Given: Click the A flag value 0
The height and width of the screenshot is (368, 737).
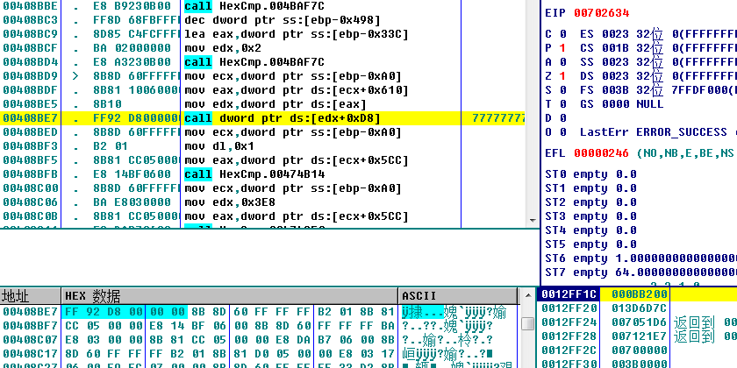Looking at the screenshot, I should (562, 62).
